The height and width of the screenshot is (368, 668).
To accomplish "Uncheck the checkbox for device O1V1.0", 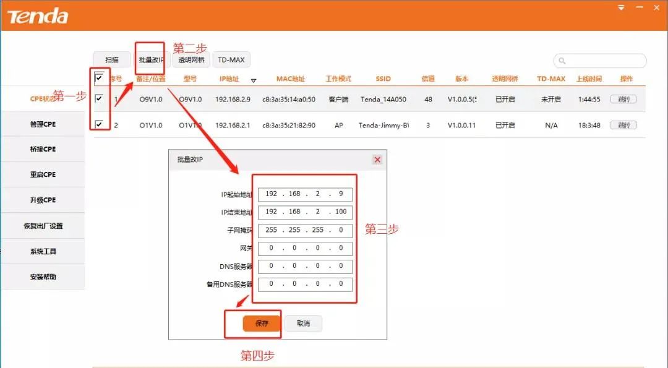I will point(98,124).
